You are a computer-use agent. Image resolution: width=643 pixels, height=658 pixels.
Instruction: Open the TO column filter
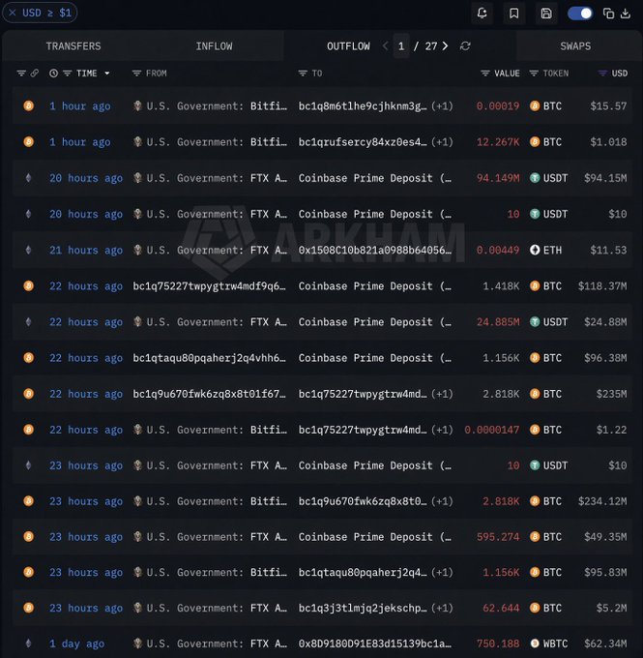click(303, 74)
